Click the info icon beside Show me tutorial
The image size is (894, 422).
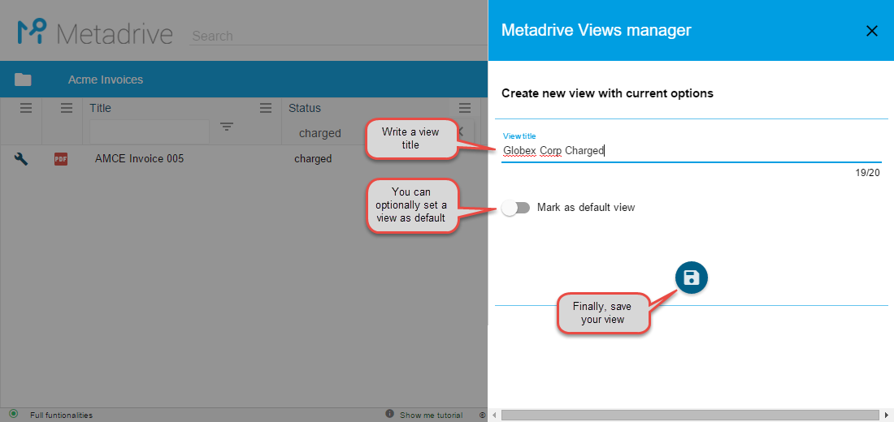click(x=390, y=413)
